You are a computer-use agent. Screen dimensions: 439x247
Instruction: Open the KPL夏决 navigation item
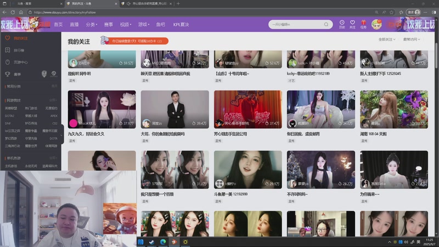pyautogui.click(x=181, y=25)
